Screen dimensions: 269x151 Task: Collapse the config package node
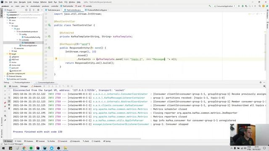click(17, 34)
